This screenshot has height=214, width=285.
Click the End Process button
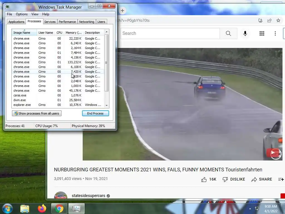tap(95, 113)
